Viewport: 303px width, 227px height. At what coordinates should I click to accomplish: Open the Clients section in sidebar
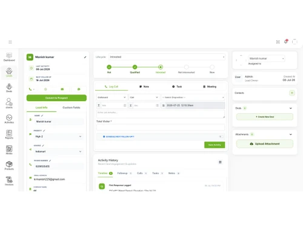(9, 104)
